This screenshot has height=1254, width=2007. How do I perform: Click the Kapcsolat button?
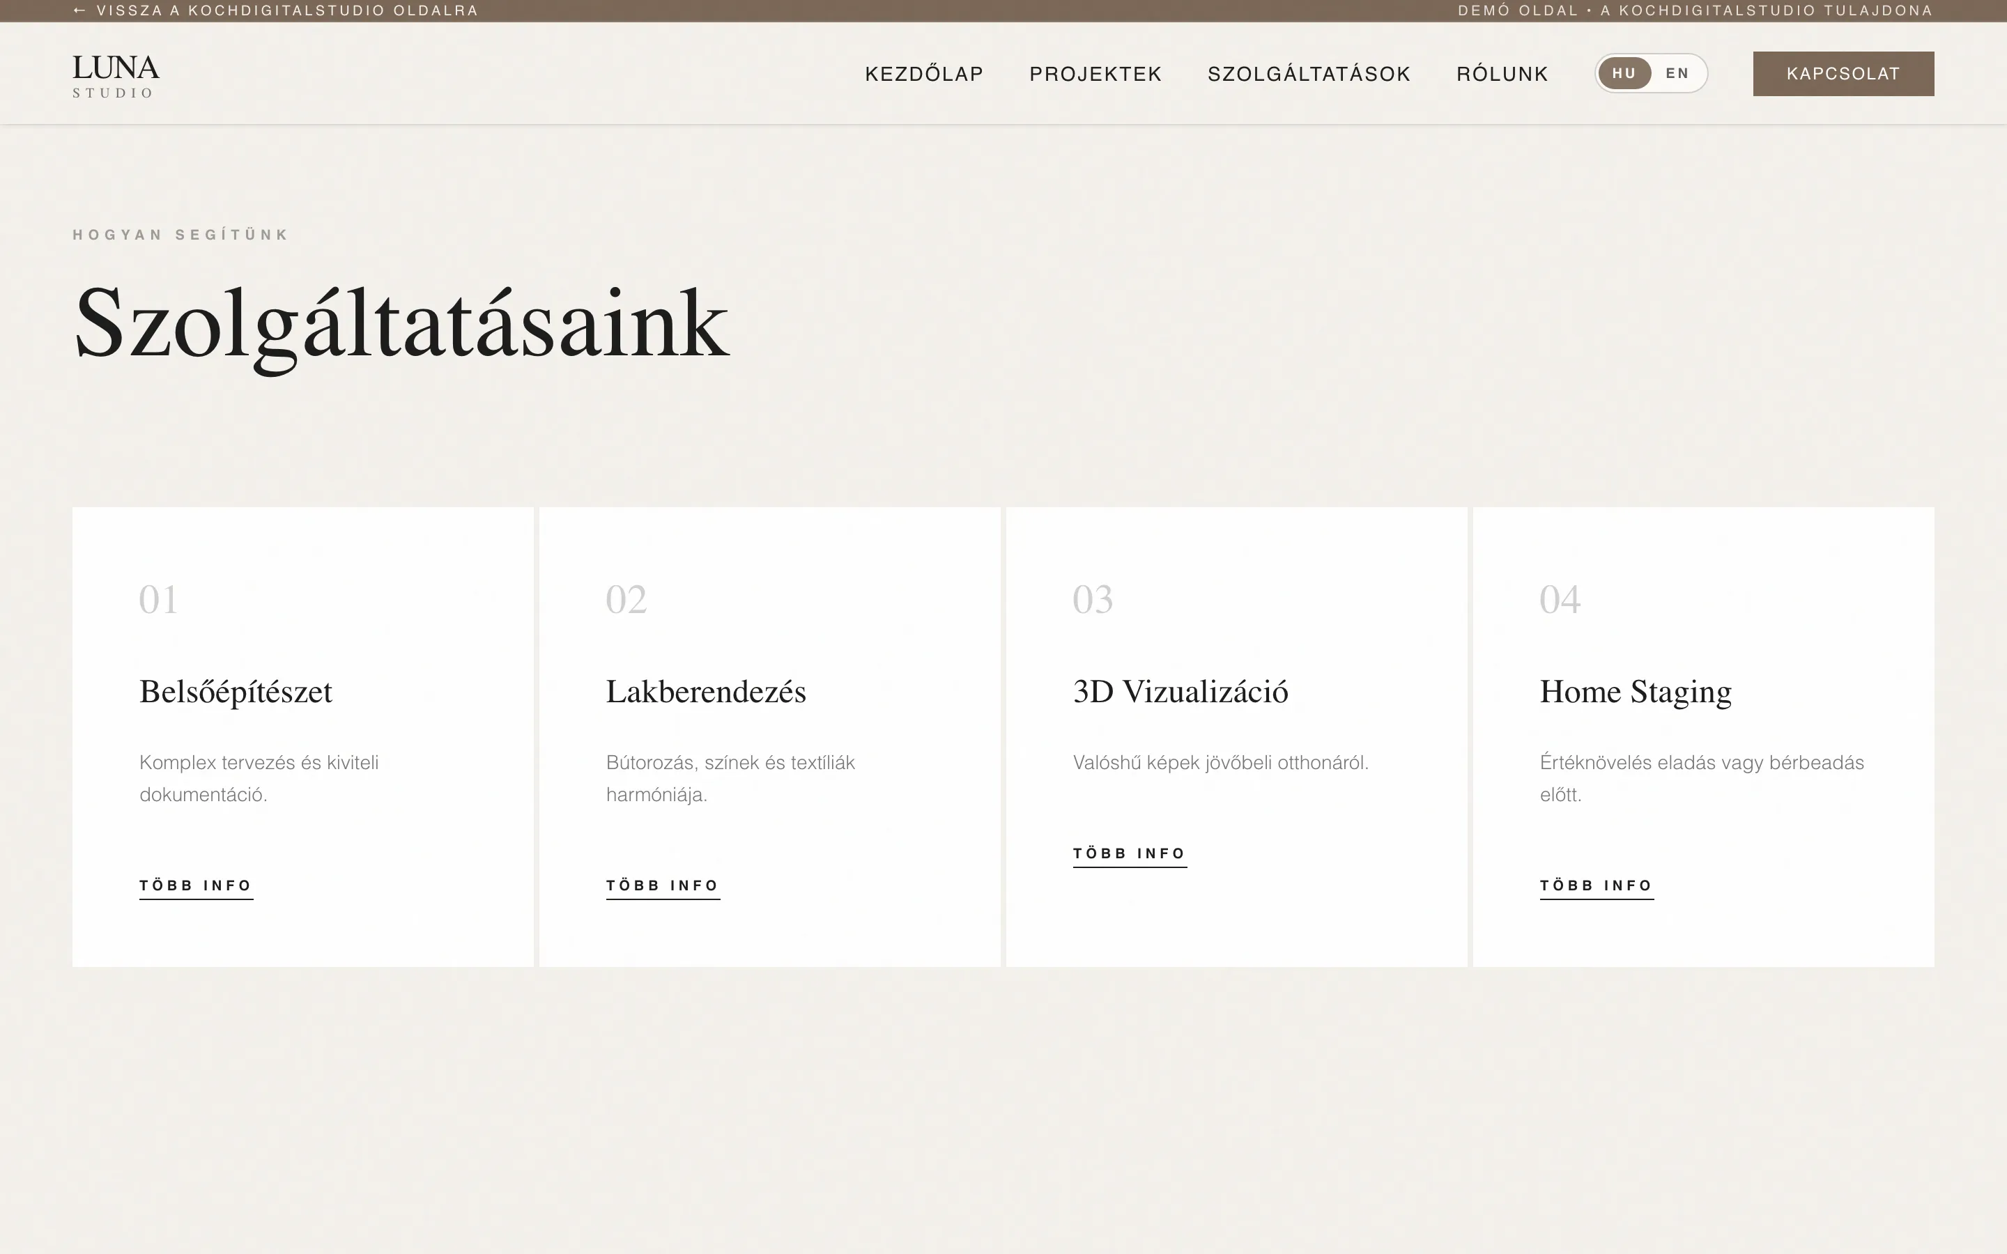pyautogui.click(x=1843, y=74)
